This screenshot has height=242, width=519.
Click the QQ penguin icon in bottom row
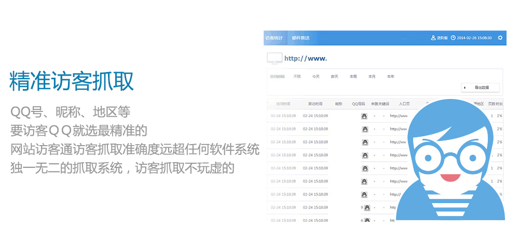click(367, 220)
